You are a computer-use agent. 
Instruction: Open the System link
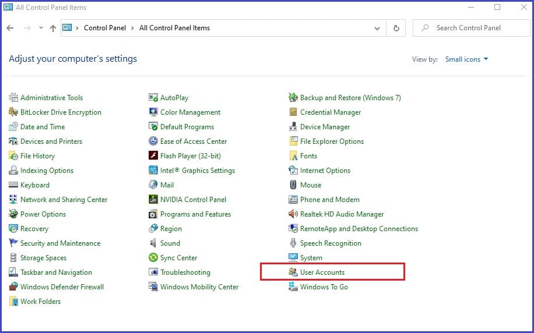311,258
